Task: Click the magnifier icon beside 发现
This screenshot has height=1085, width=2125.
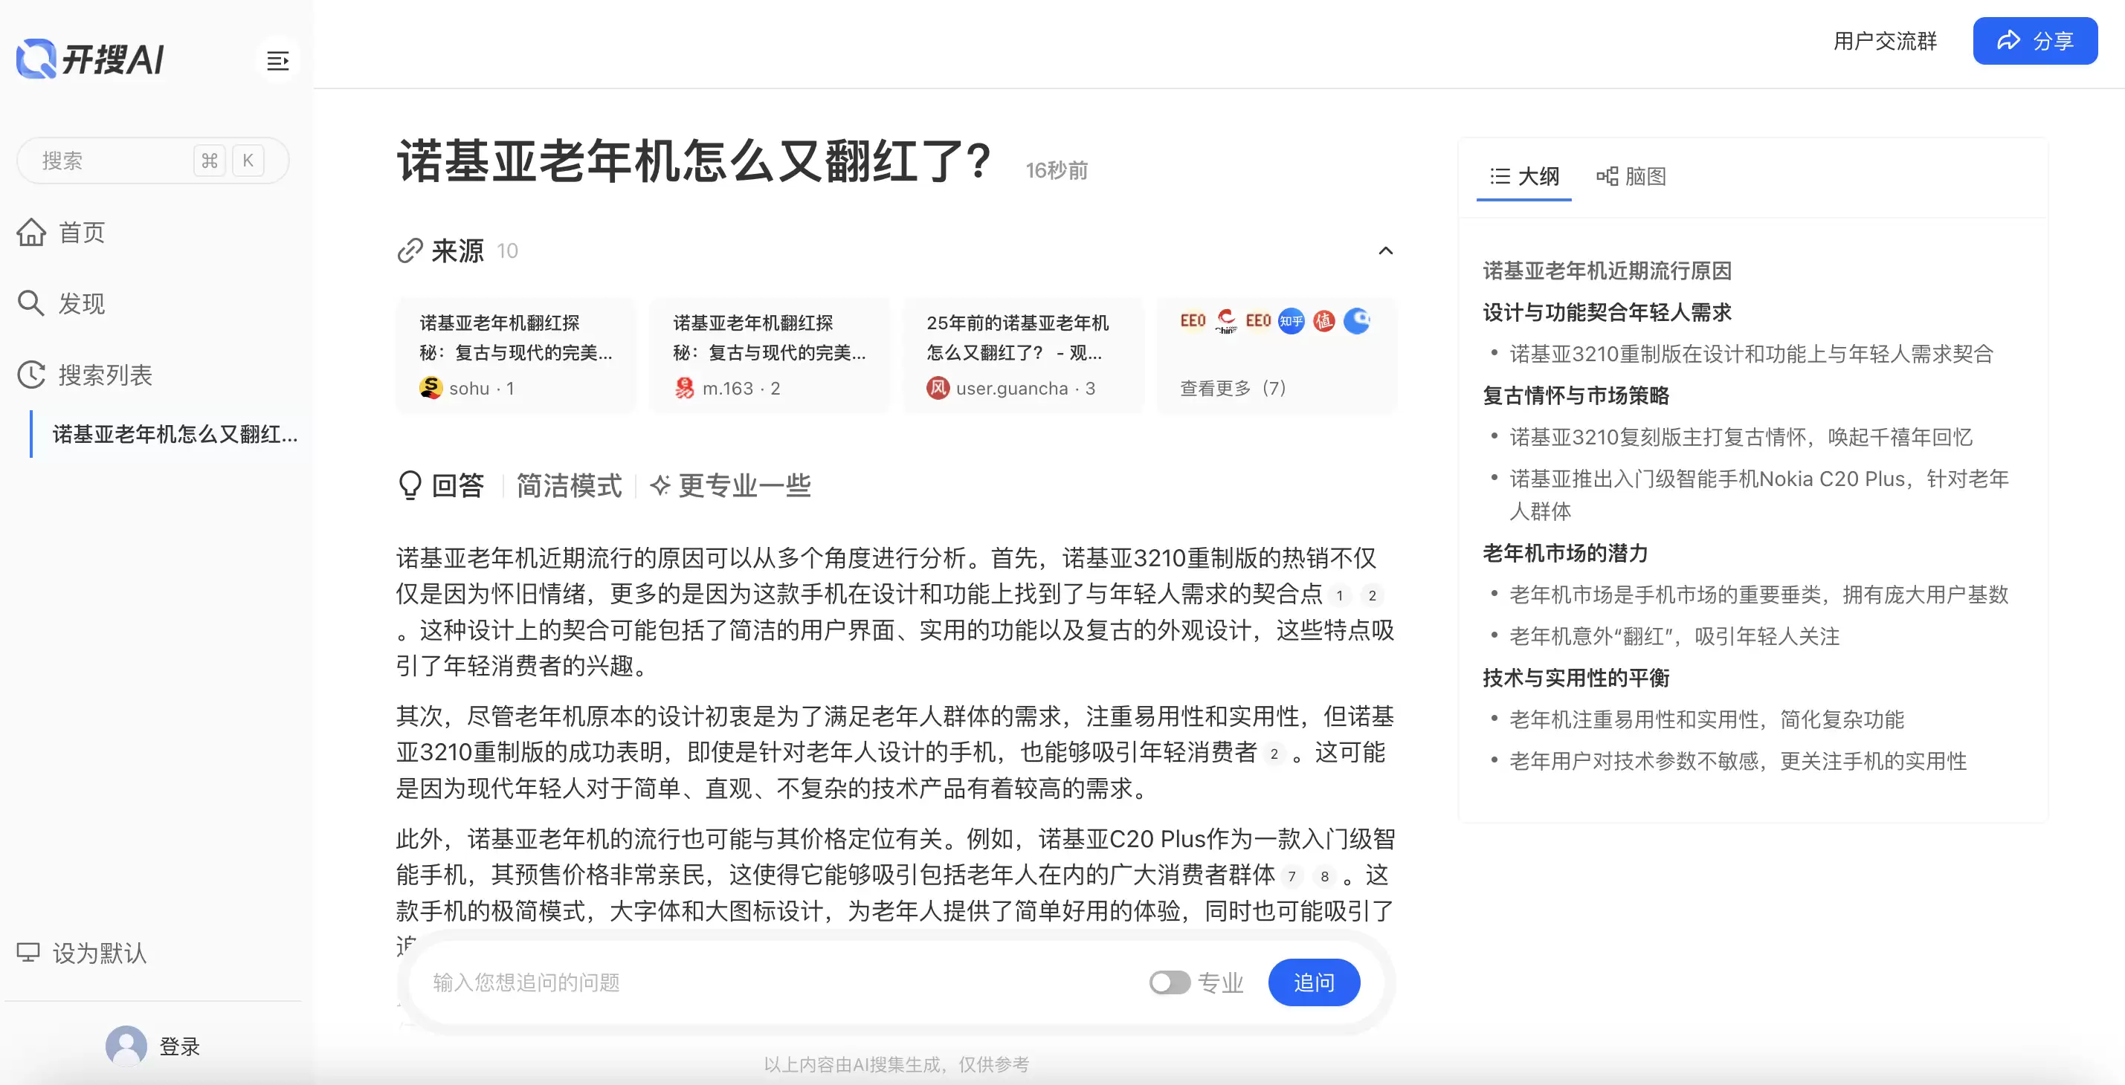Action: 31,303
